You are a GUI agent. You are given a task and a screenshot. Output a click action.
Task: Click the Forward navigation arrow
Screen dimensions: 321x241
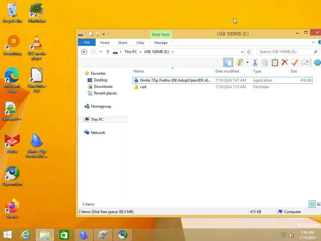(x=93, y=52)
